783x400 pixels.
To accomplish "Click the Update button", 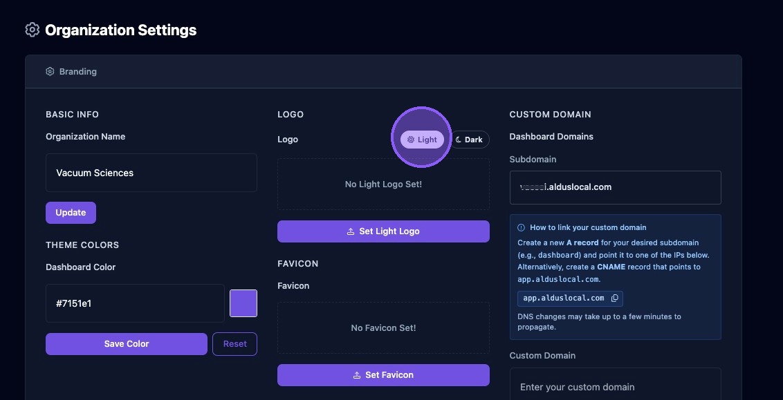I will [71, 213].
